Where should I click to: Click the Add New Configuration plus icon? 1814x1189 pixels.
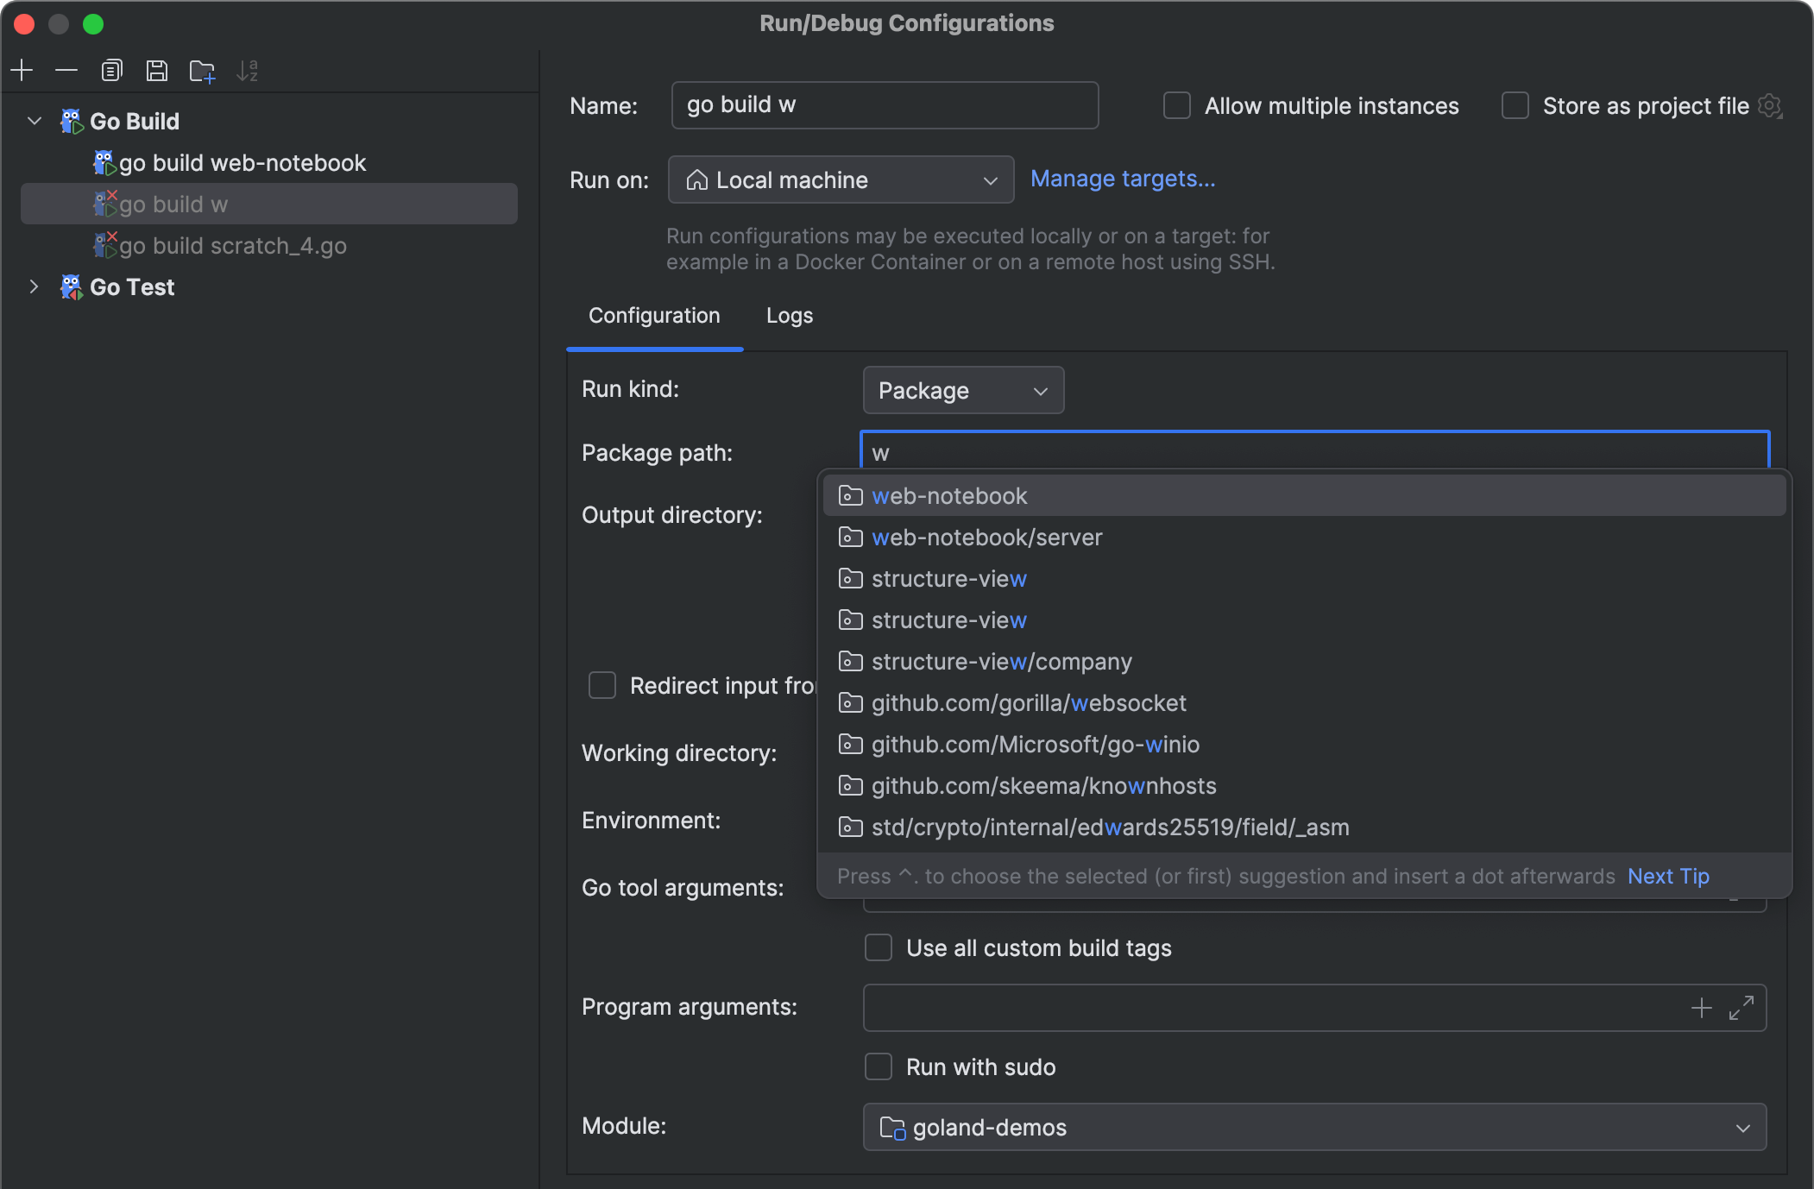coord(22,70)
